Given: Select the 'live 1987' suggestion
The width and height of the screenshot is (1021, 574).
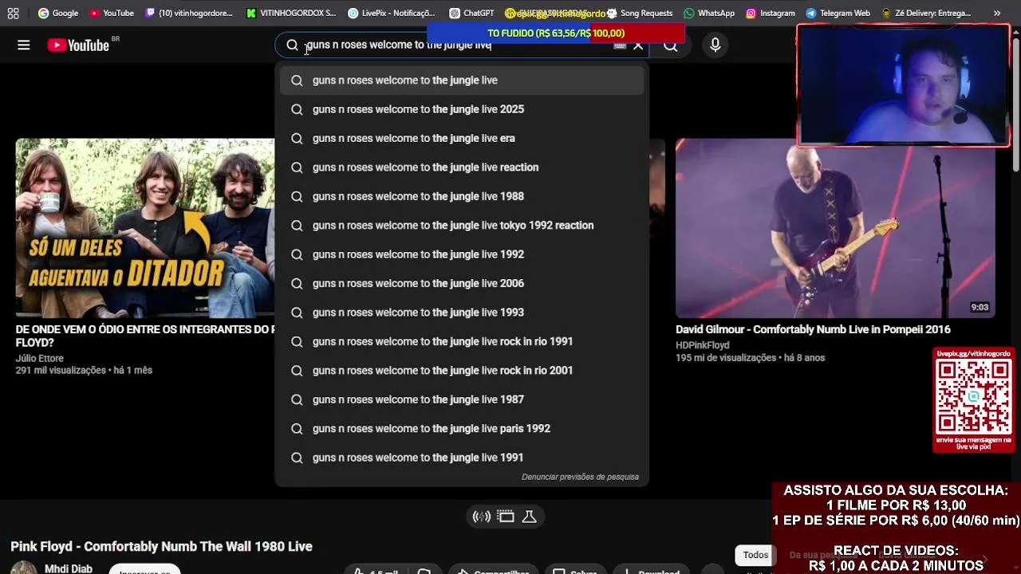Looking at the screenshot, I should pos(462,399).
